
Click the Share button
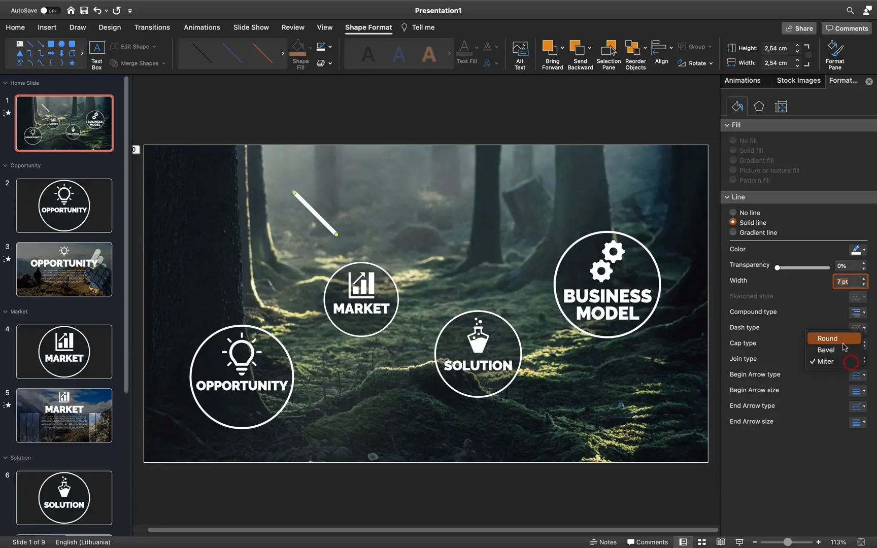[x=799, y=28]
